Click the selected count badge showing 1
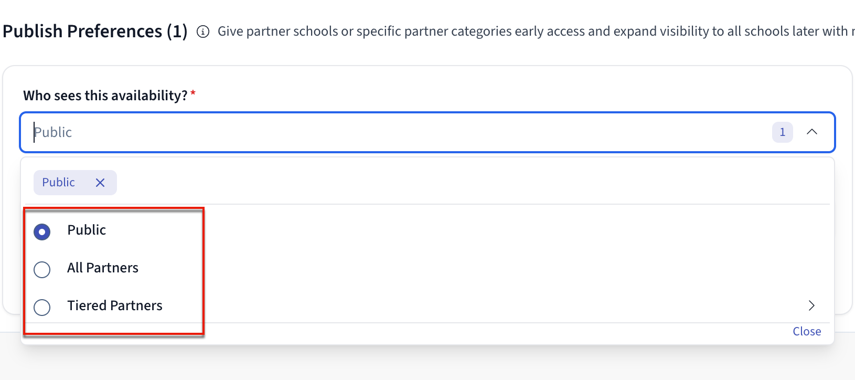855x380 pixels. coord(782,132)
